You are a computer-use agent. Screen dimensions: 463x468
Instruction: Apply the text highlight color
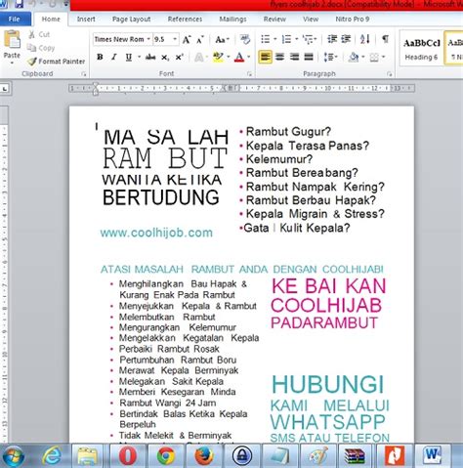click(x=218, y=58)
